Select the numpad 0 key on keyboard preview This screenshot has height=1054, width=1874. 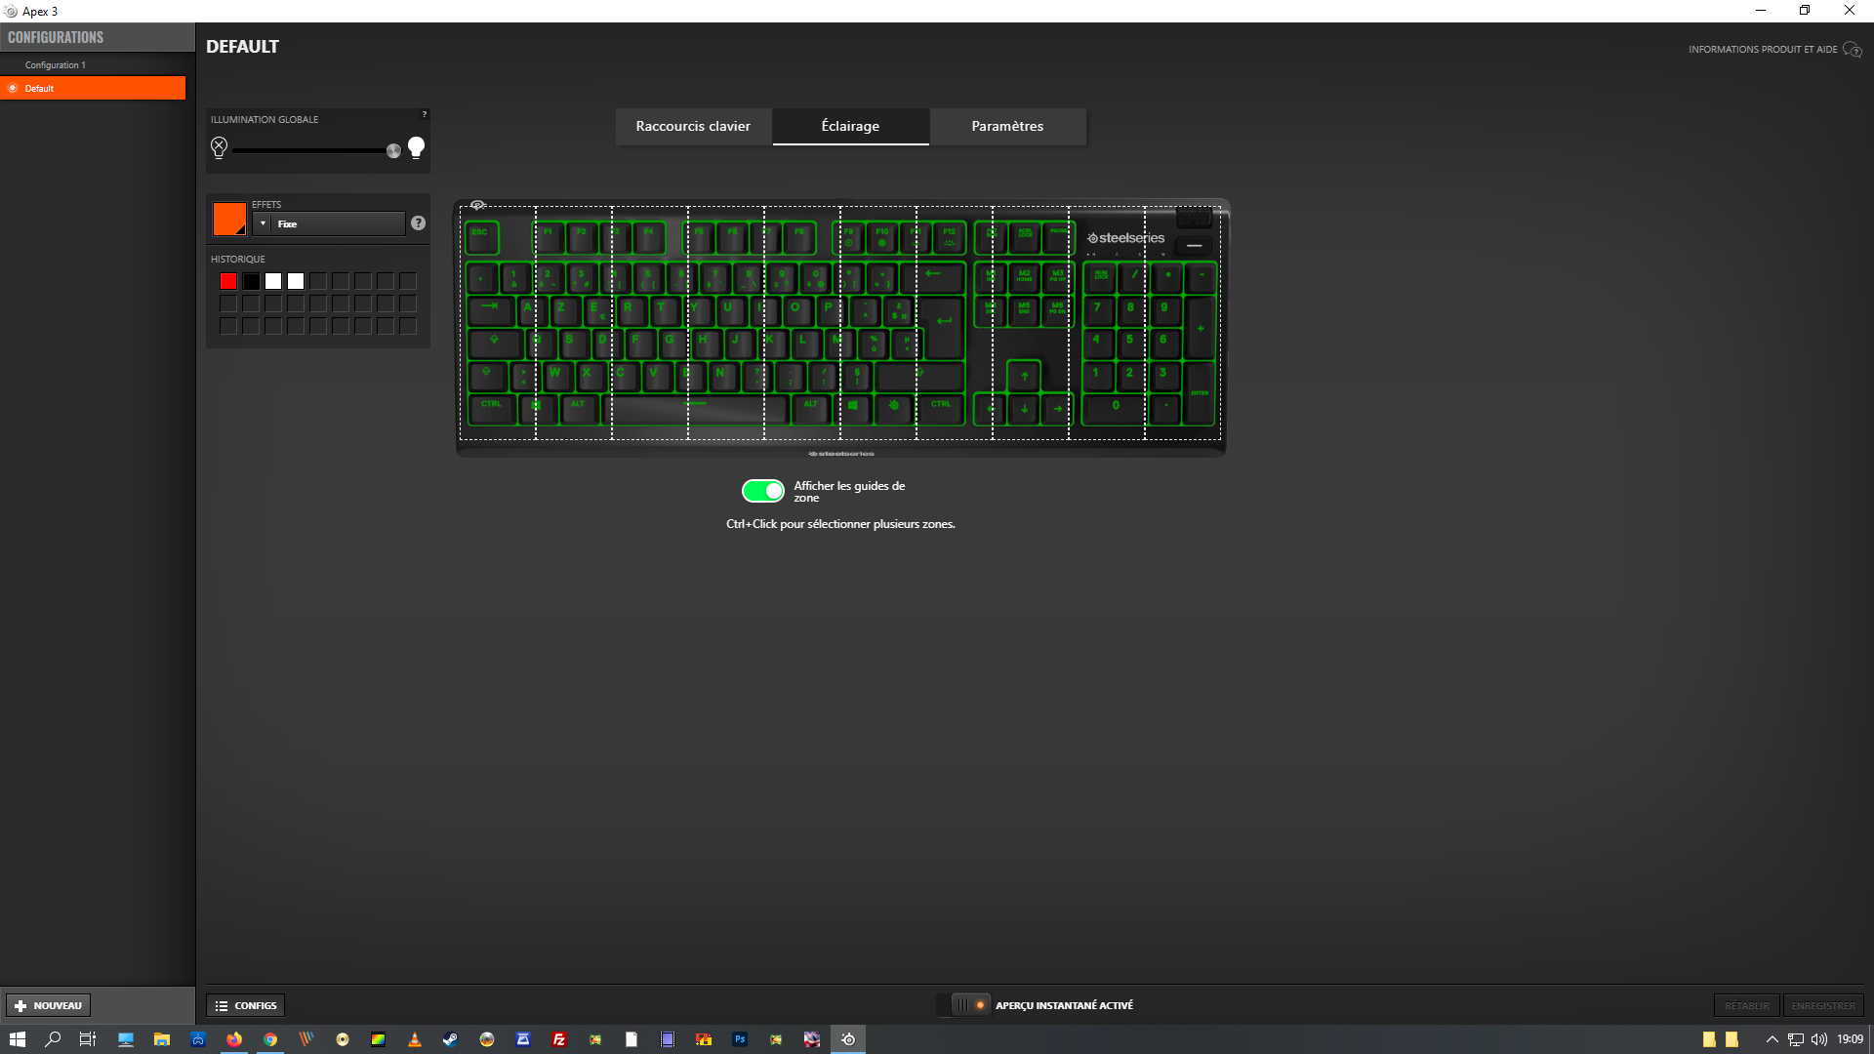(1115, 408)
